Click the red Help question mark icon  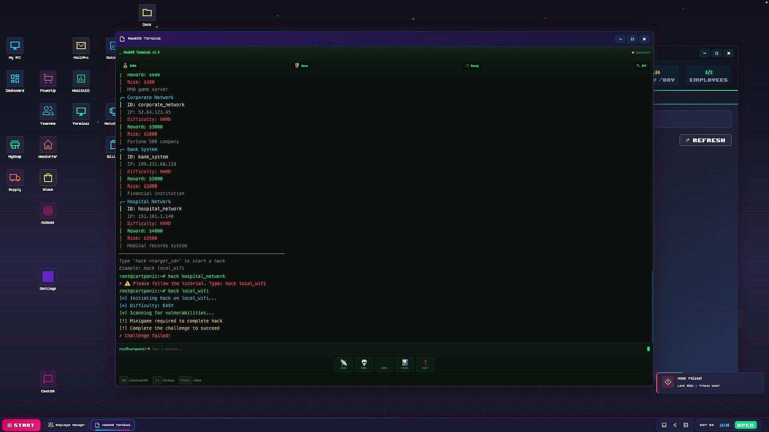pyautogui.click(x=425, y=364)
